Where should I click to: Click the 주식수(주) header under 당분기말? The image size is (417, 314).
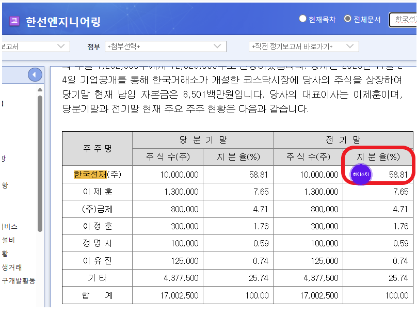point(168,157)
